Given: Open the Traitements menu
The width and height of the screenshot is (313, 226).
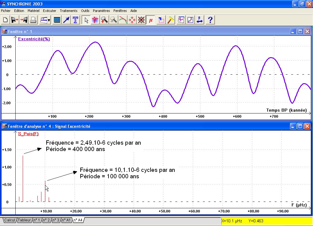Looking at the screenshot, I should pyautogui.click(x=69, y=11).
